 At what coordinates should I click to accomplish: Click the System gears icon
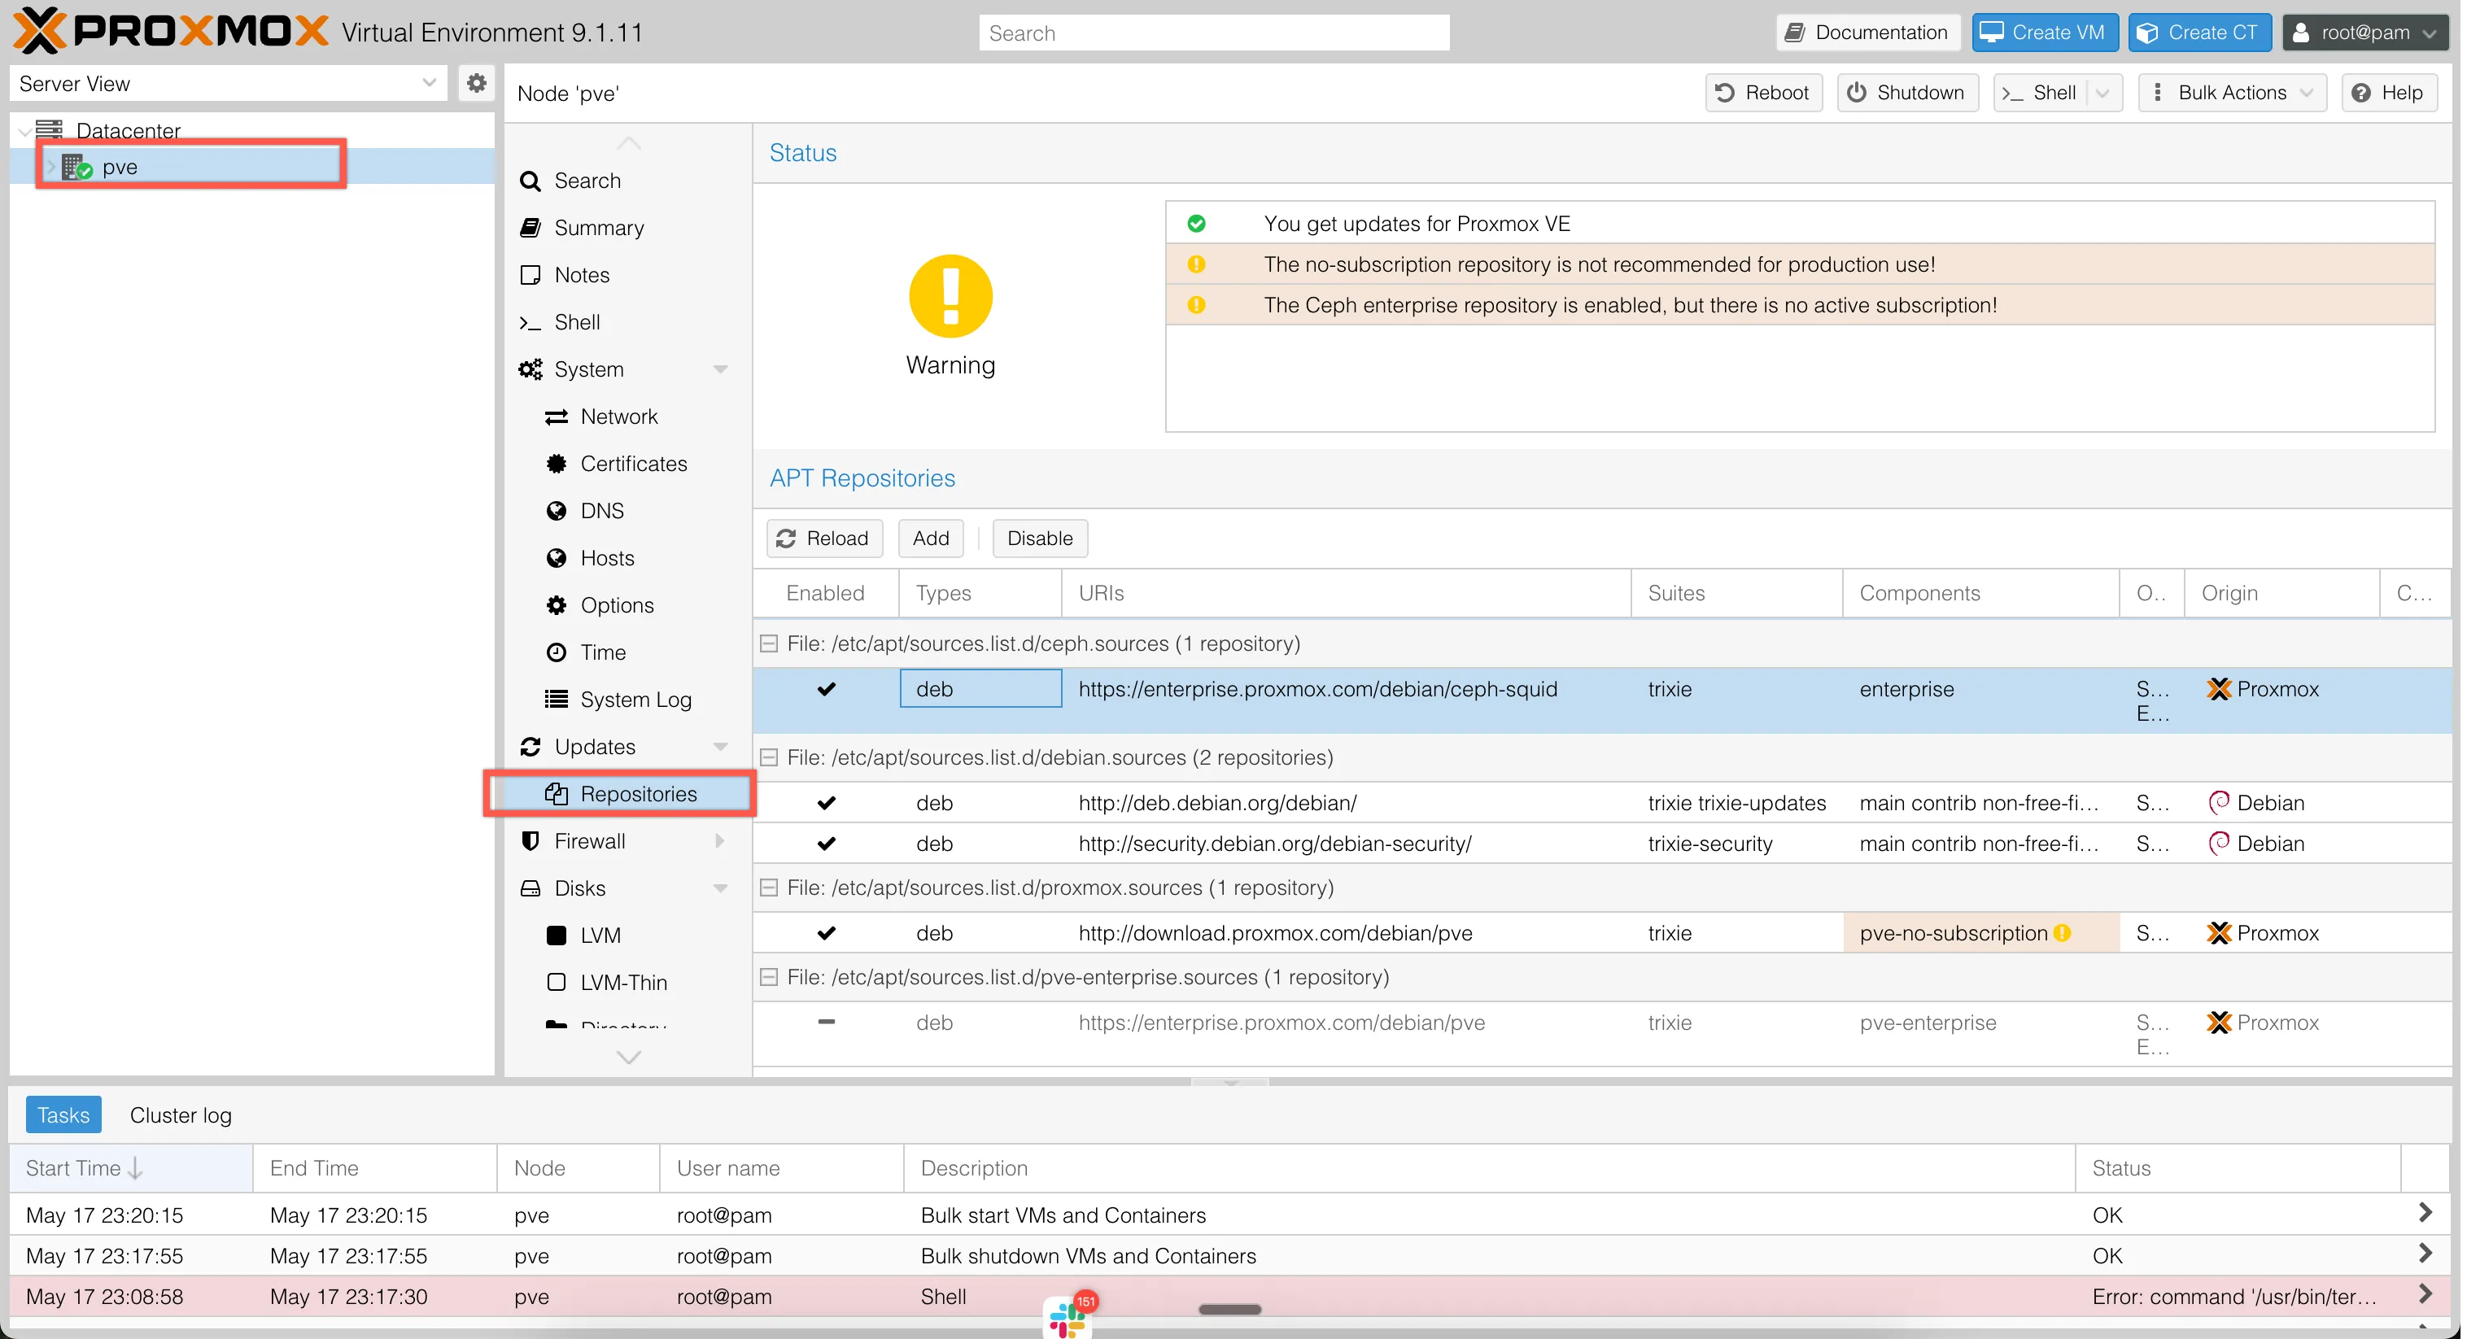coord(530,369)
